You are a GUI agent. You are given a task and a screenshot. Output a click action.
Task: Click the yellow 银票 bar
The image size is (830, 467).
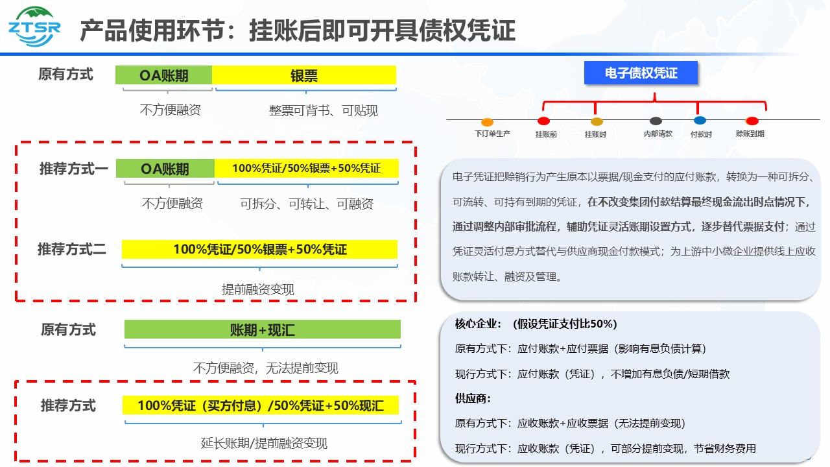[304, 75]
